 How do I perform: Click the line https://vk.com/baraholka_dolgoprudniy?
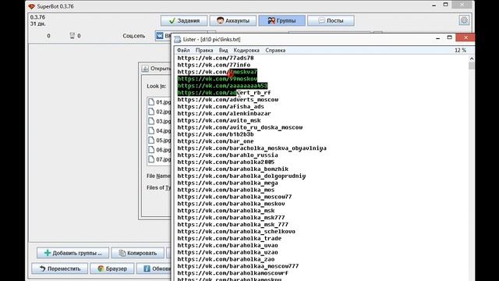pos(242,176)
